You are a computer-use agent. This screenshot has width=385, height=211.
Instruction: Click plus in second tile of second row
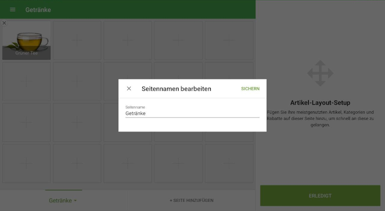tap(77, 81)
